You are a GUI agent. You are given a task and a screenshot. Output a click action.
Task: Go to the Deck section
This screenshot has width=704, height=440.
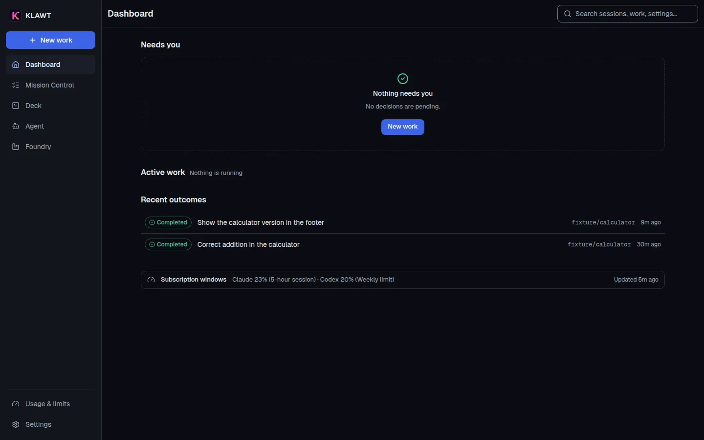tap(50, 106)
